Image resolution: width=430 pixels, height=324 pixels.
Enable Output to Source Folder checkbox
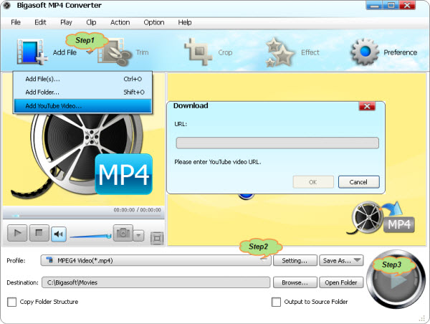tap(276, 302)
